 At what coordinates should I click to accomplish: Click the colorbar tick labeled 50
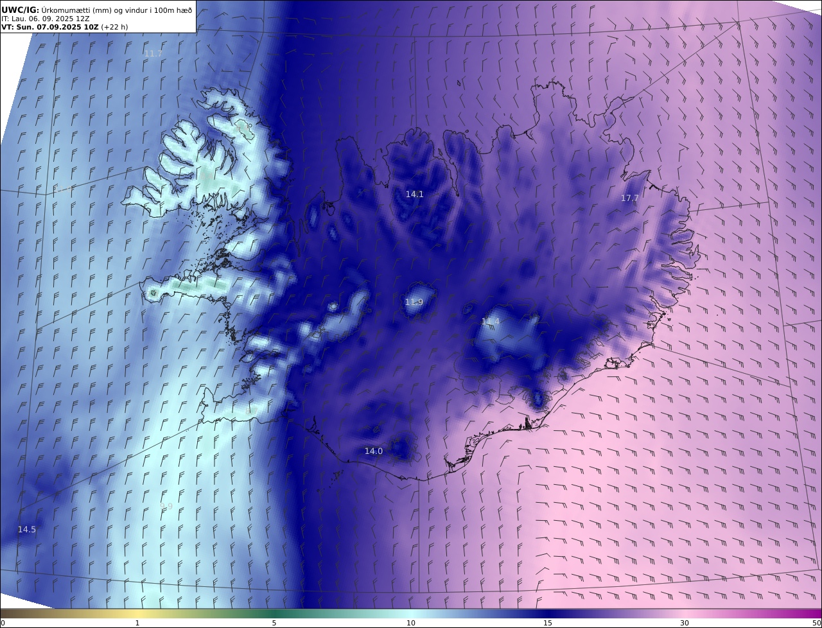point(817,623)
